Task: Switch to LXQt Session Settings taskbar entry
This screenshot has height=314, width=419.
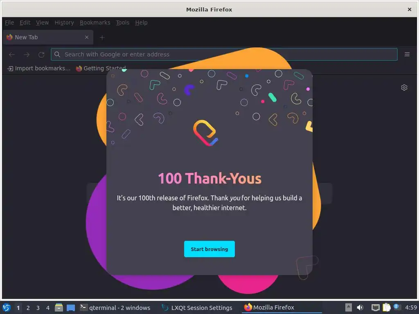Action: [x=197, y=307]
